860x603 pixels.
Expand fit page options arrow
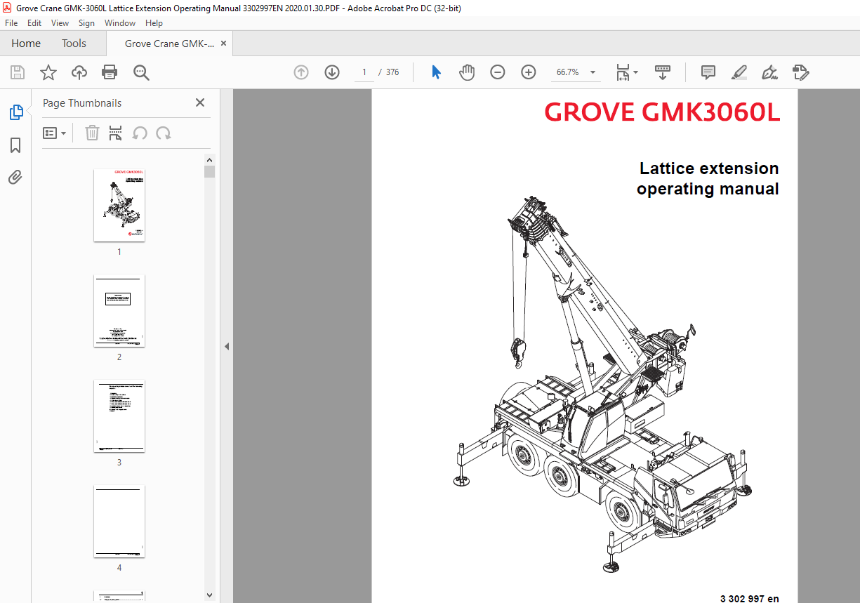(636, 72)
